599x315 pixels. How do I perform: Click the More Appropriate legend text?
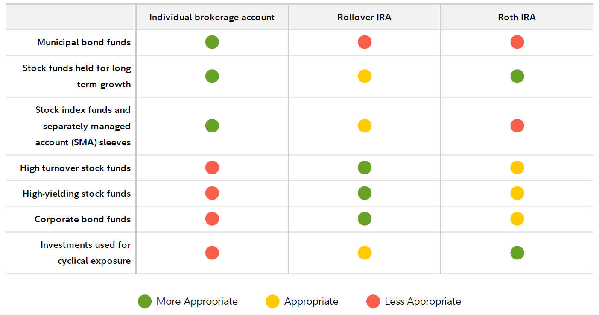[197, 302]
